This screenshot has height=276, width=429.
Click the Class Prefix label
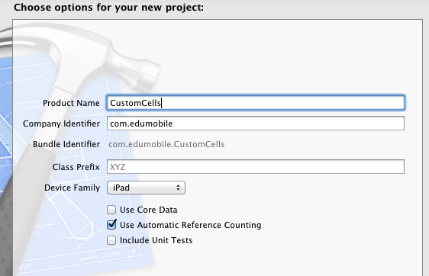tap(76, 167)
